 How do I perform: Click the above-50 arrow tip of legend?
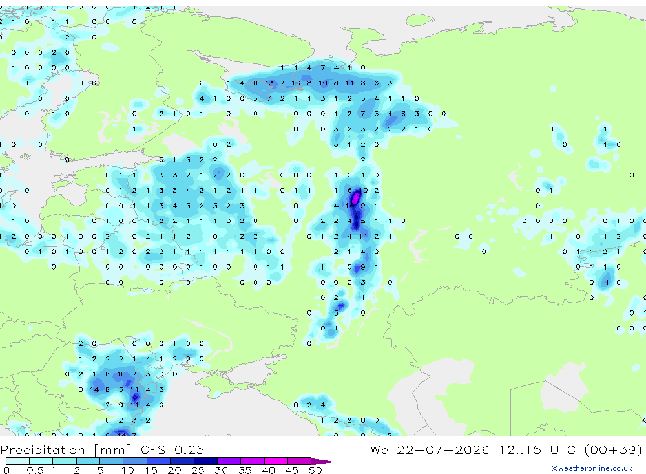coord(322,462)
